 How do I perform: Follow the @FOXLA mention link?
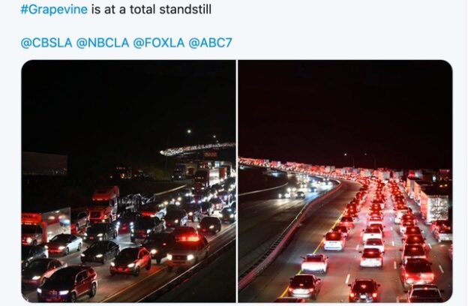pyautogui.click(x=159, y=43)
